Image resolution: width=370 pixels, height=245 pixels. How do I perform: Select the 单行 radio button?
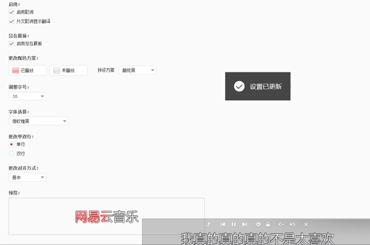click(x=11, y=144)
